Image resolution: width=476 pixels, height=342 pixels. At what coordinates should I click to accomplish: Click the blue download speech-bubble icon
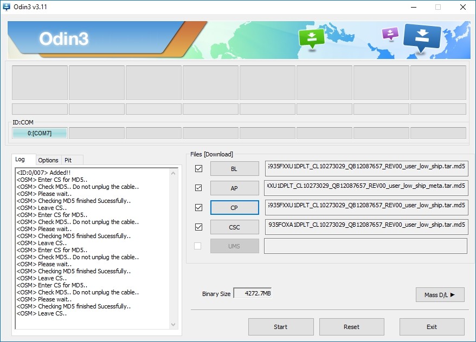click(x=422, y=38)
